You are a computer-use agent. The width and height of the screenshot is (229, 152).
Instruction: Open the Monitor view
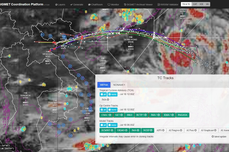pos(113,4)
